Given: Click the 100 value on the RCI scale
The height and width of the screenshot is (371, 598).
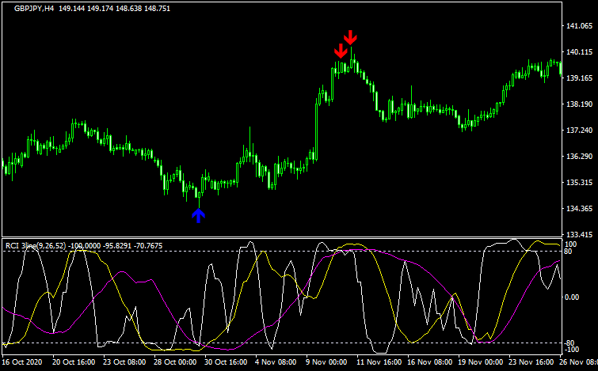Looking at the screenshot, I should click(570, 244).
